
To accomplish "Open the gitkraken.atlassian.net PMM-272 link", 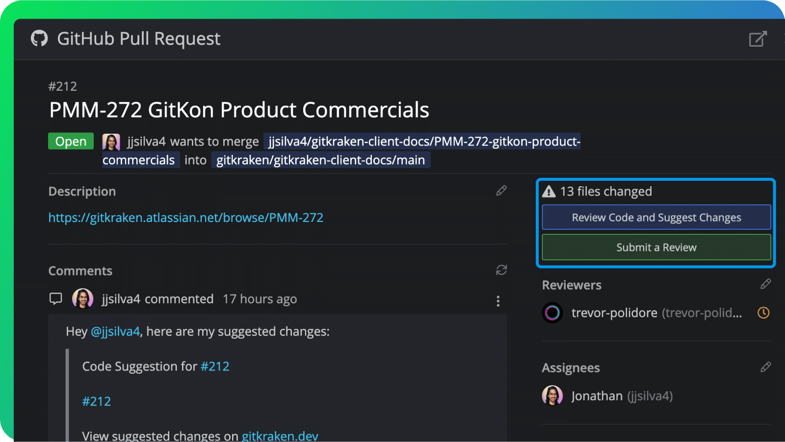I will pos(185,218).
